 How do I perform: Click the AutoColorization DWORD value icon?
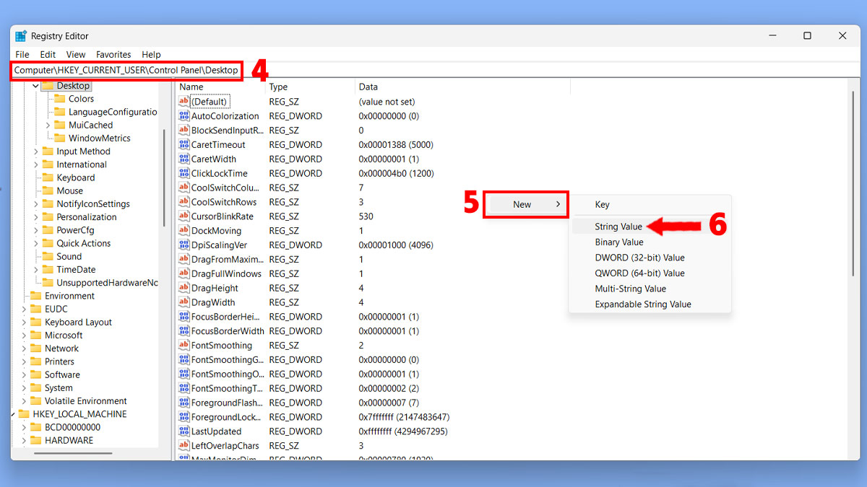[184, 116]
